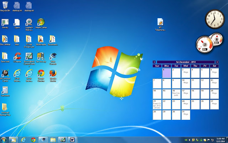Select the CCleaner desktop shortcut
The width and height of the screenshot is (228, 143).
point(17,58)
